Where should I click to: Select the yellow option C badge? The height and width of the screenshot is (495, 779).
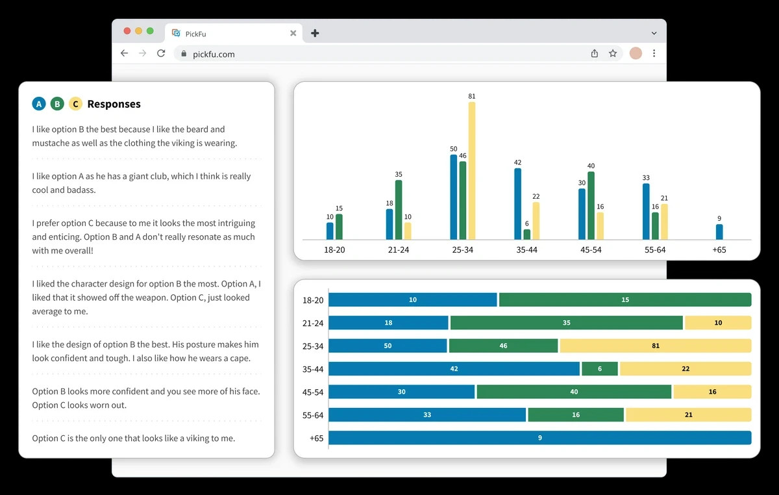click(75, 104)
